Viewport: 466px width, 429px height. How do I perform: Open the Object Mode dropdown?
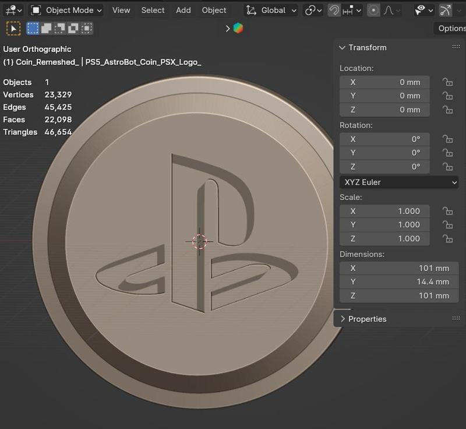[66, 10]
